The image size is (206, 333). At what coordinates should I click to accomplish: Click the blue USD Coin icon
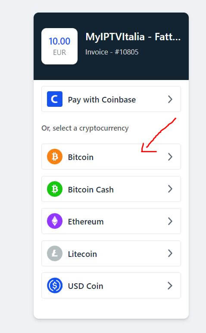pos(55,285)
